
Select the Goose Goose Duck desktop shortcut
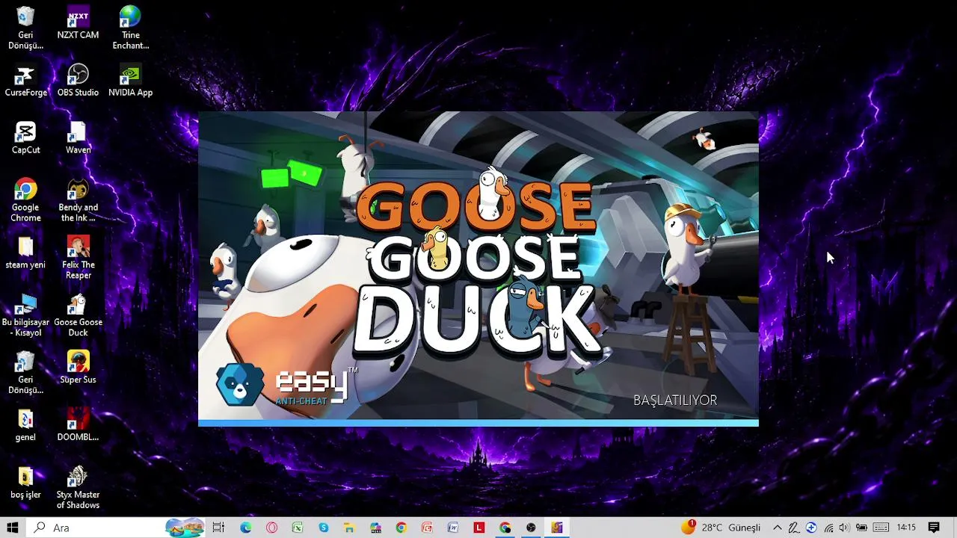point(78,315)
